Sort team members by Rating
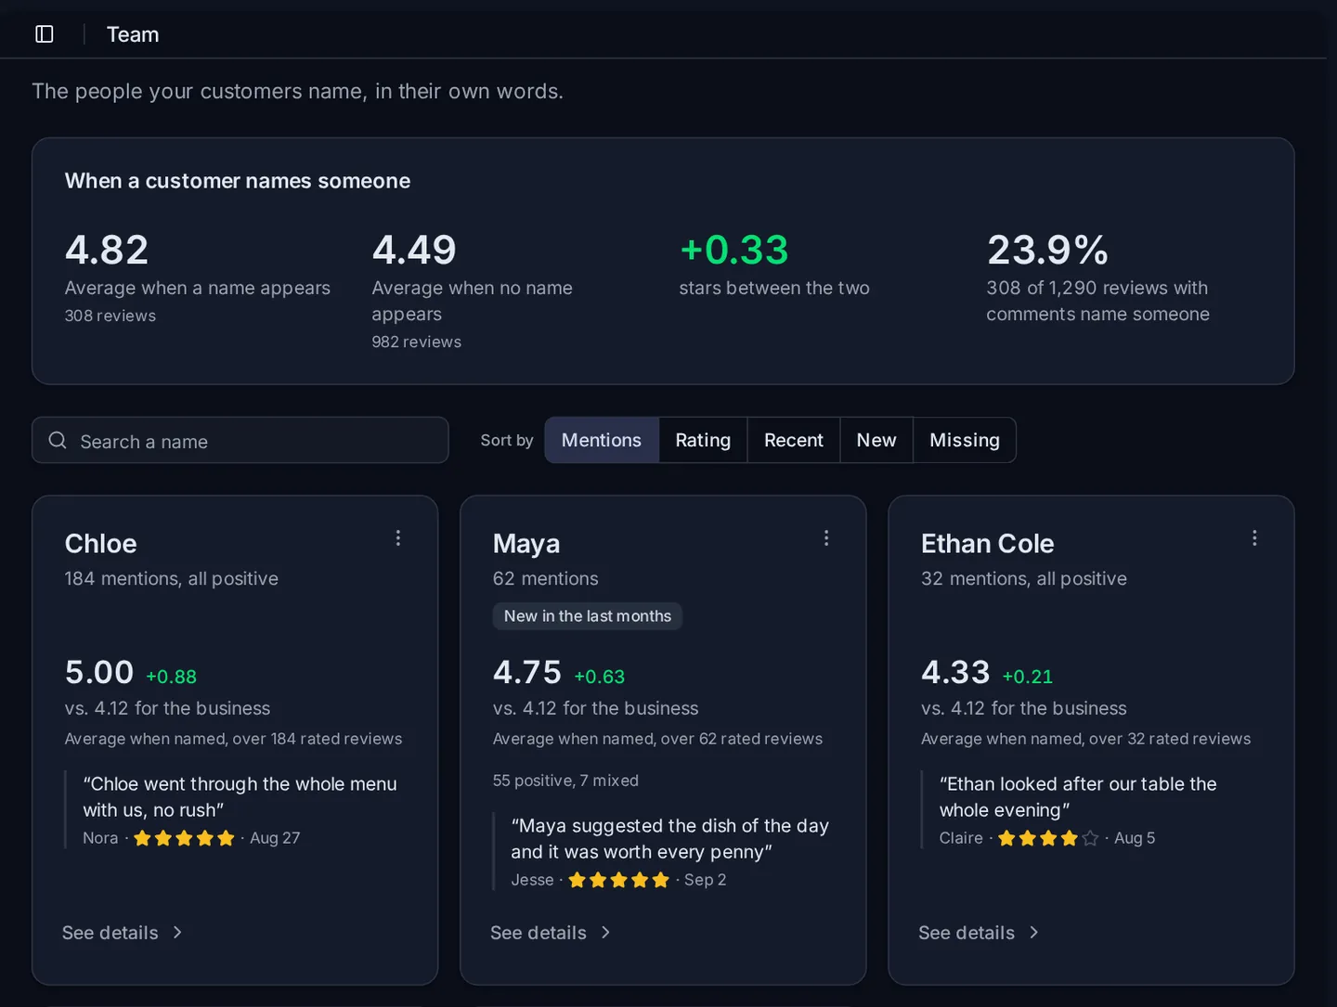This screenshot has width=1337, height=1007. 703,440
